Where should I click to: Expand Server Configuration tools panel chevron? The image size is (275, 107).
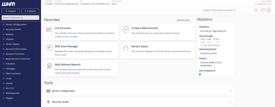coord(230,91)
